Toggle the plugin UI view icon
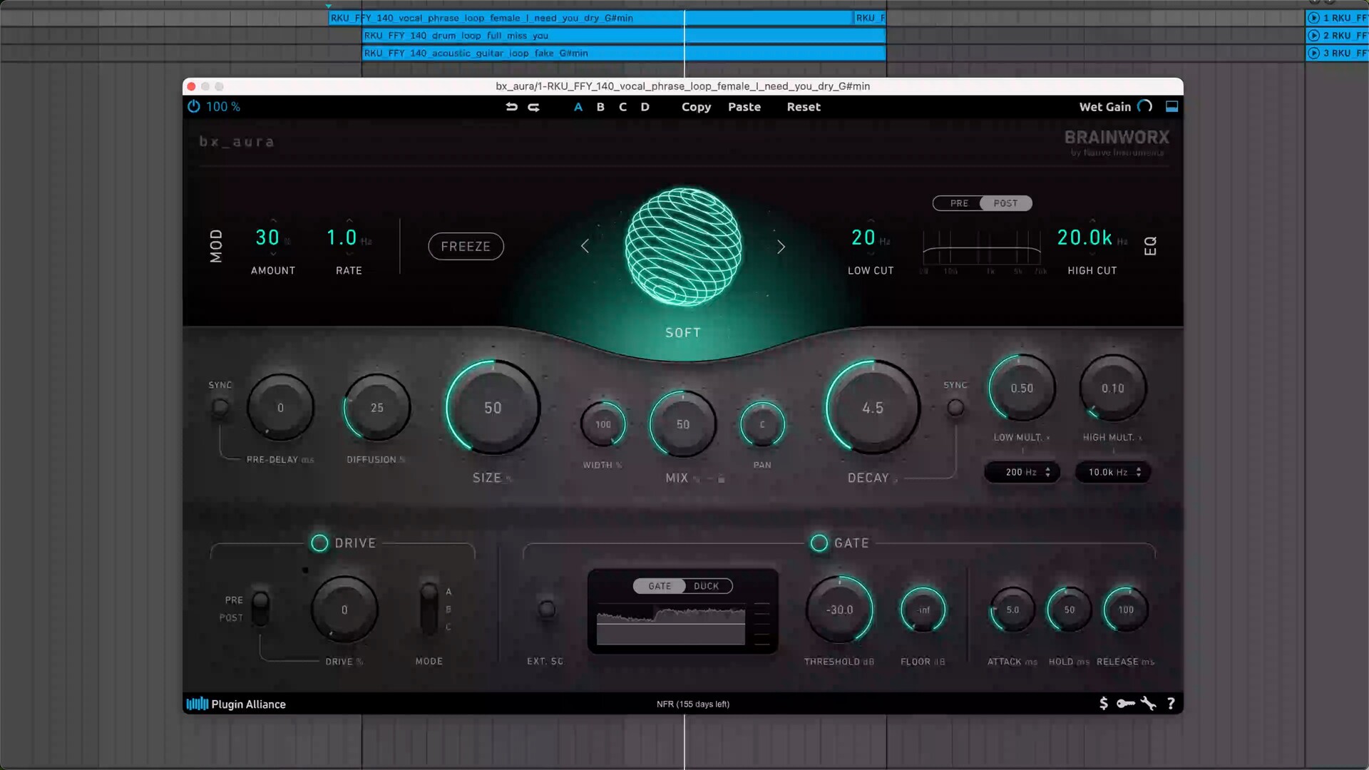This screenshot has height=770, width=1369. [x=1171, y=106]
